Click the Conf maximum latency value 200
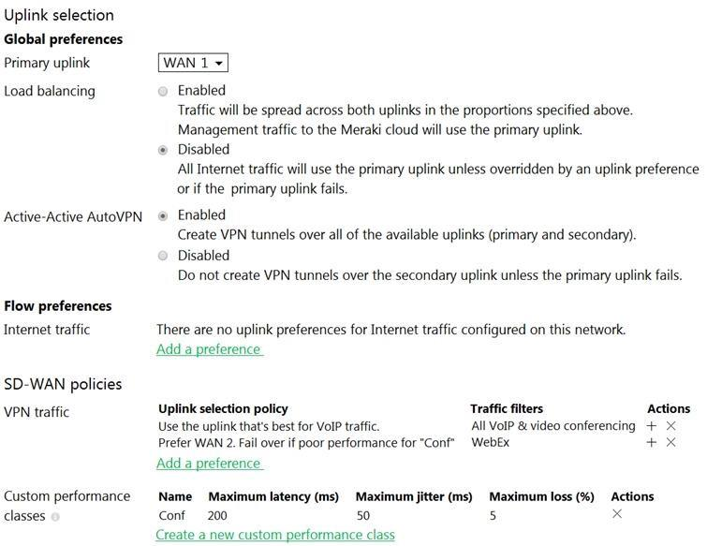Image resolution: width=707 pixels, height=546 pixels. click(x=218, y=515)
